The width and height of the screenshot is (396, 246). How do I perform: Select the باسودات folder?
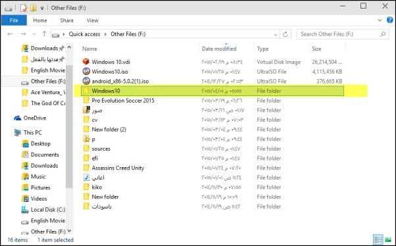tap(101, 207)
